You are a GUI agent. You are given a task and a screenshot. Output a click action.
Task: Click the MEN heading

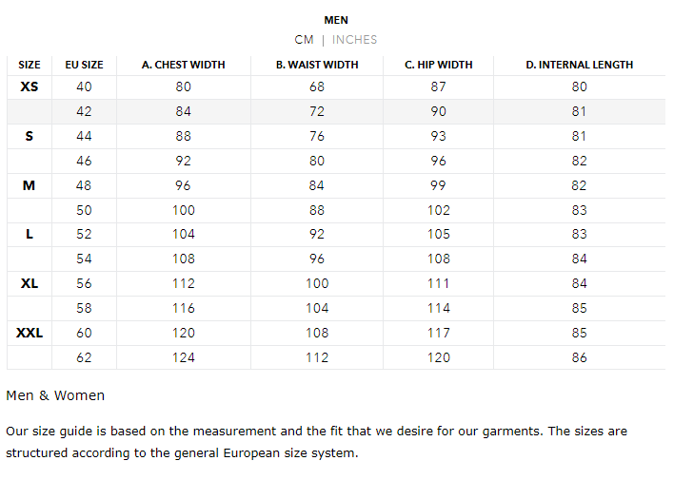336,20
